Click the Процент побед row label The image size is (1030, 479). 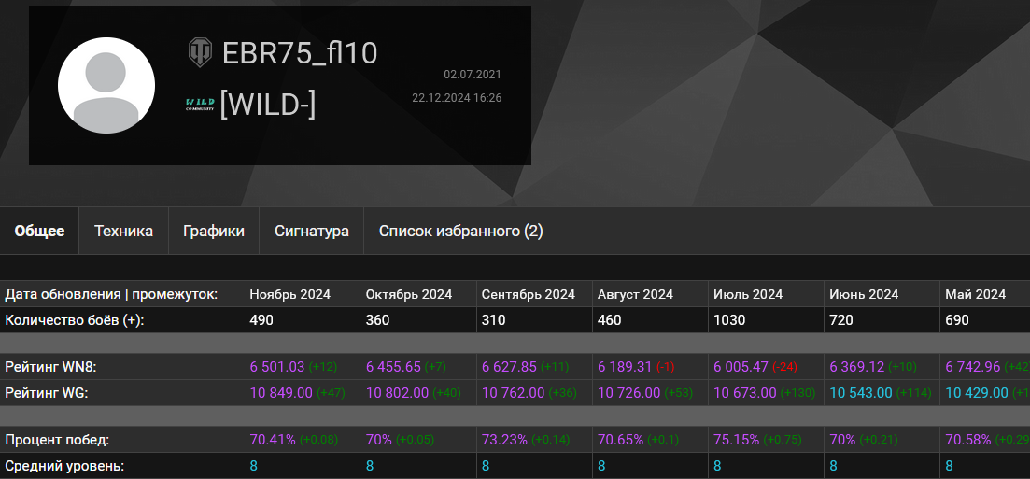[56, 439]
